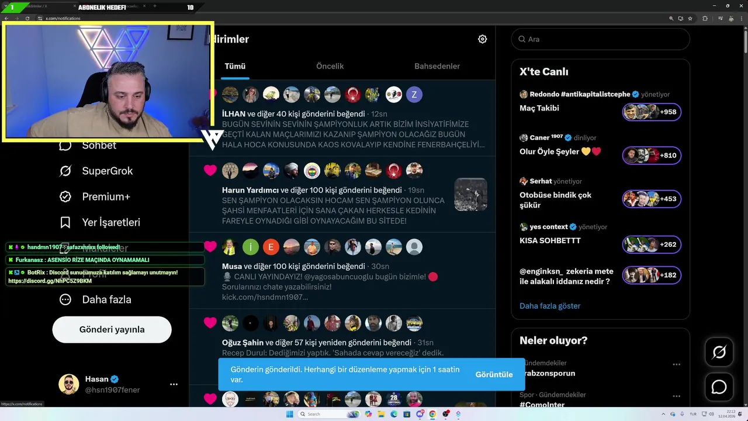The image size is (748, 421).
Task: Reload the page in browser
Action: pyautogui.click(x=27, y=18)
